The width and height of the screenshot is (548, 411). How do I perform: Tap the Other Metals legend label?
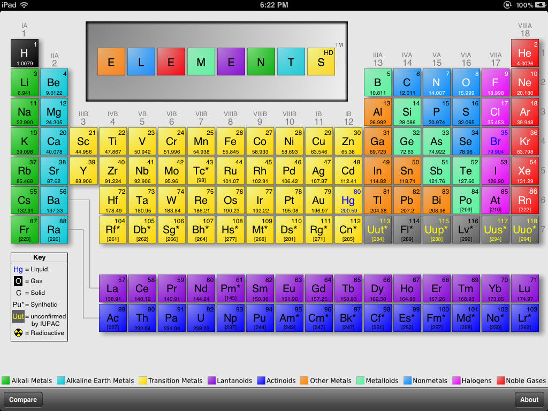coord(331,380)
